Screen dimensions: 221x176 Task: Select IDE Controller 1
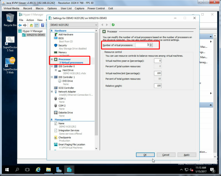coord(67,77)
